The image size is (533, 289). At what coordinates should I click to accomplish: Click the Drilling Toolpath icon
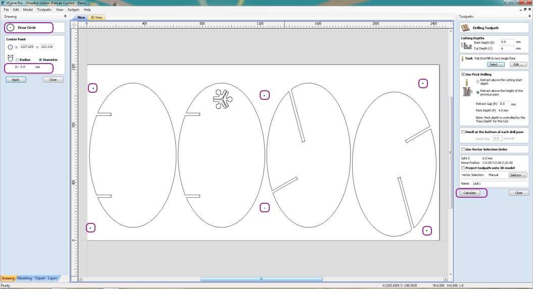(465, 28)
